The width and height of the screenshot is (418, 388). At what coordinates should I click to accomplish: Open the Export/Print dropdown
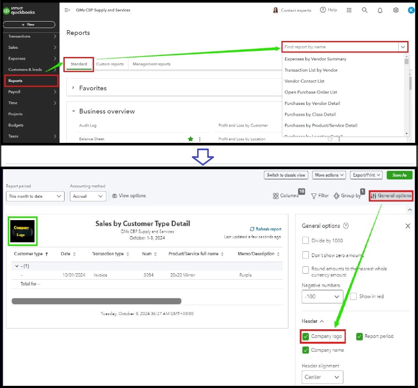366,175
